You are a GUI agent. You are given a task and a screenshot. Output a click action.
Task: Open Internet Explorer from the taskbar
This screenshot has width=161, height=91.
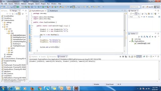tap(10, 88)
